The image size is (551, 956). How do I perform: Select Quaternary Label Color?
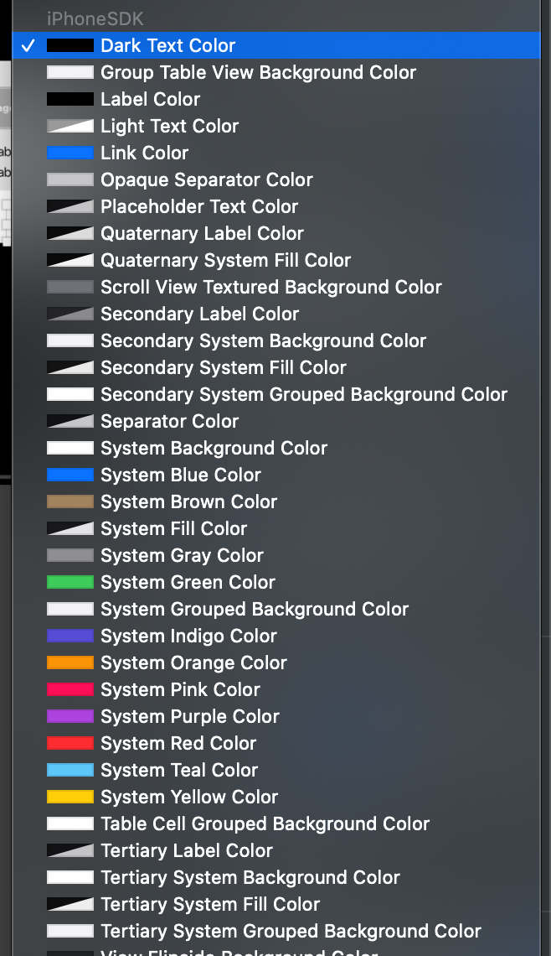pyautogui.click(x=275, y=233)
